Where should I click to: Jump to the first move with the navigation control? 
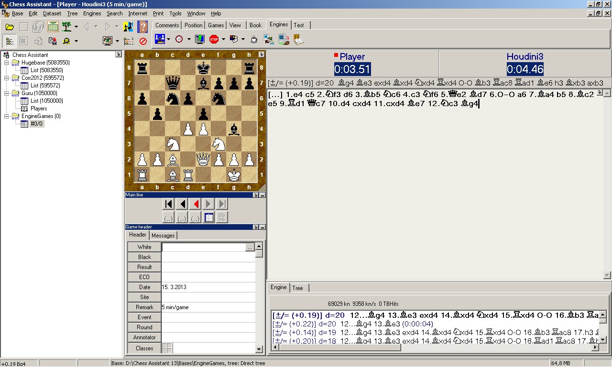click(168, 203)
